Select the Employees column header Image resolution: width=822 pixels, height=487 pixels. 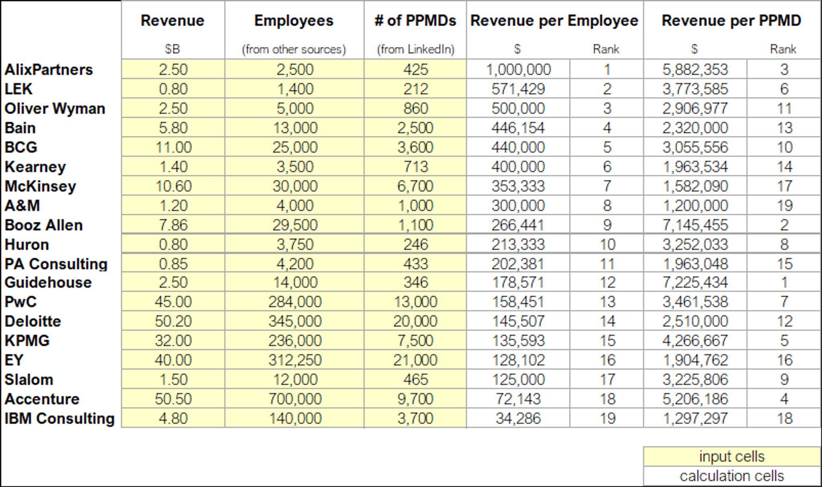(x=294, y=20)
